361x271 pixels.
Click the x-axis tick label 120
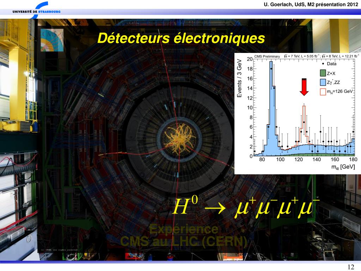[298, 159]
